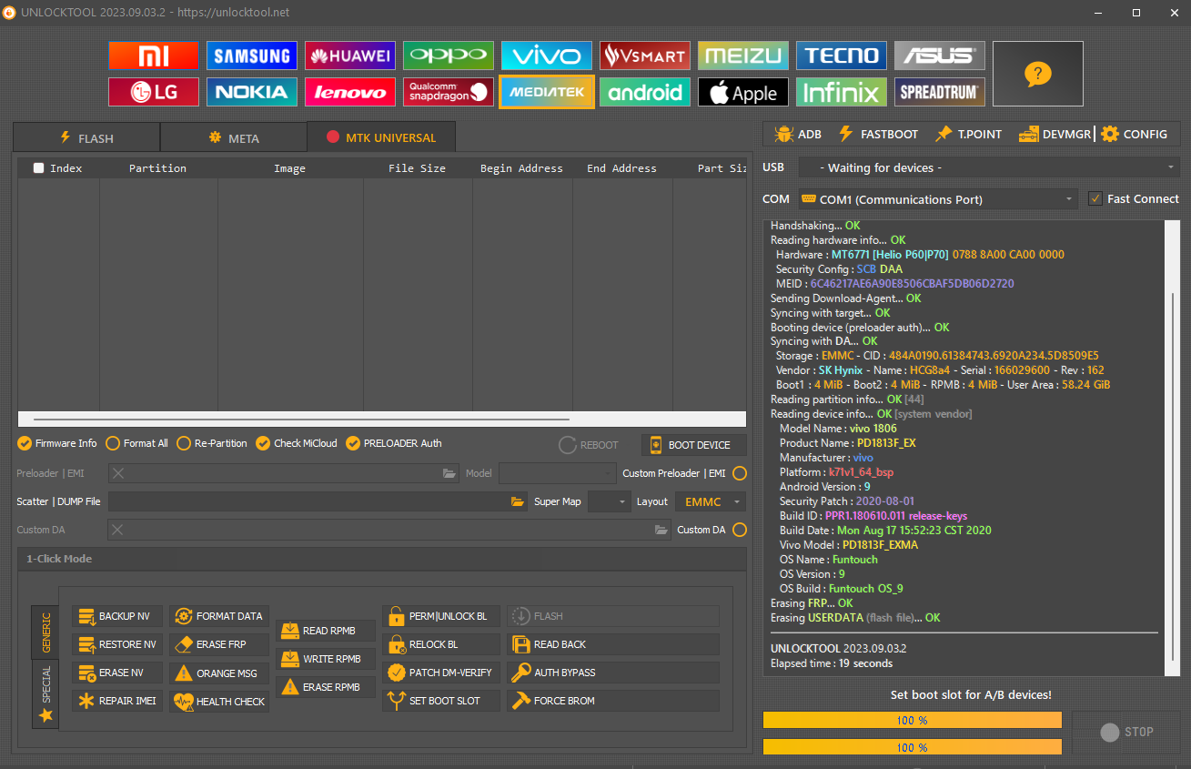1191x769 pixels.
Task: Choose the Qualcomm Snapdragon brand tile
Action: point(449,92)
